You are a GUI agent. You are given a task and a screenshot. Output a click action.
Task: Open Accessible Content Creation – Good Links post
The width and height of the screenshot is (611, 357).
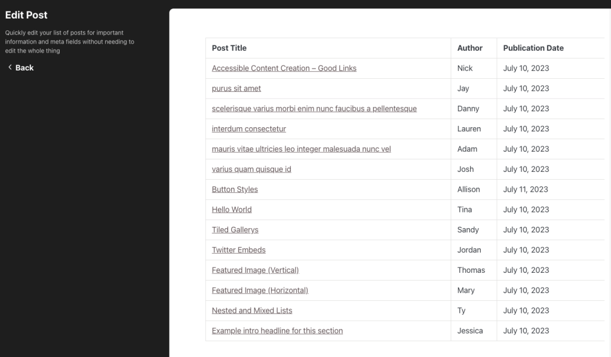pyautogui.click(x=284, y=68)
